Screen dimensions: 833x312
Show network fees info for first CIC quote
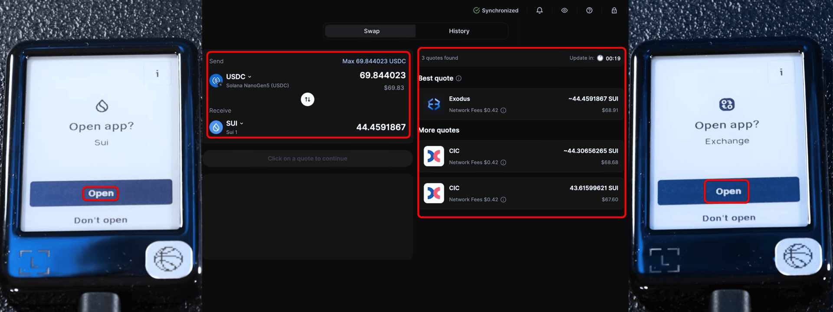[x=503, y=163]
